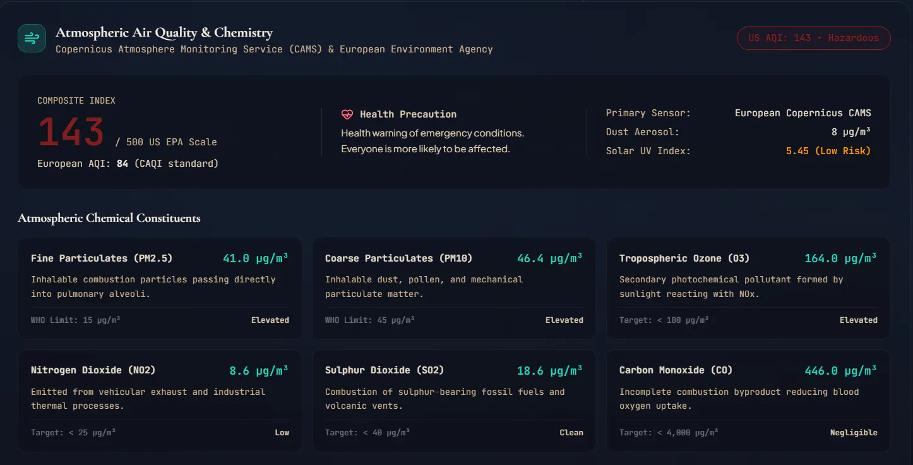913x465 pixels.
Task: Click the ozone description about sunlight and NOx
Action: click(731, 287)
